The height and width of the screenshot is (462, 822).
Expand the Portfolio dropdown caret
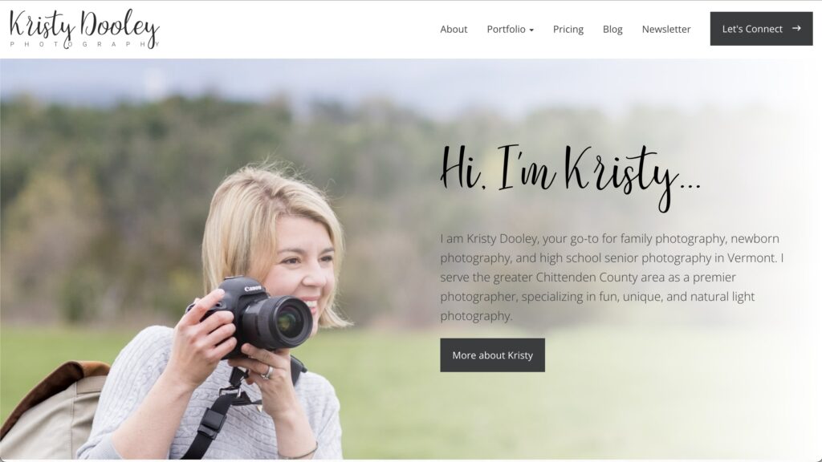[531, 30]
